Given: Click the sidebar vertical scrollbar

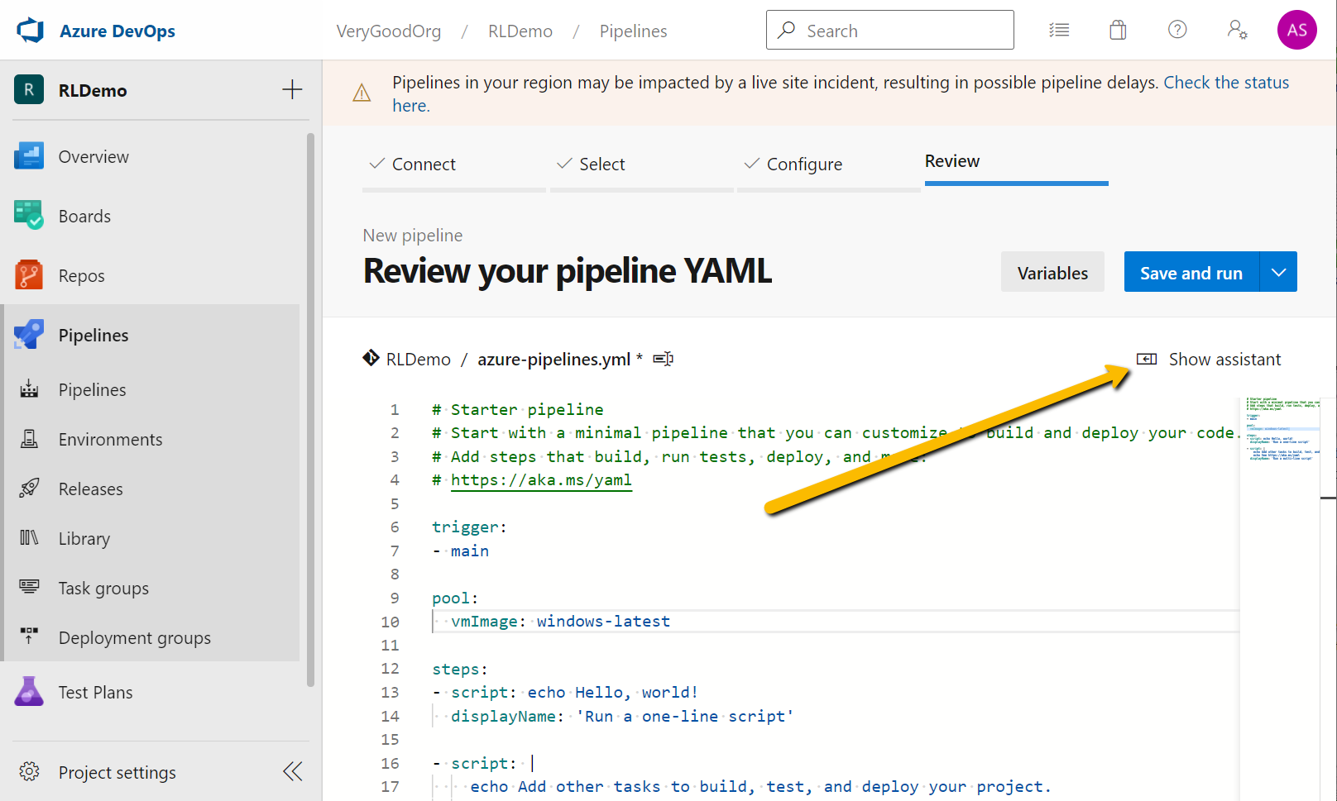Looking at the screenshot, I should point(311,409).
